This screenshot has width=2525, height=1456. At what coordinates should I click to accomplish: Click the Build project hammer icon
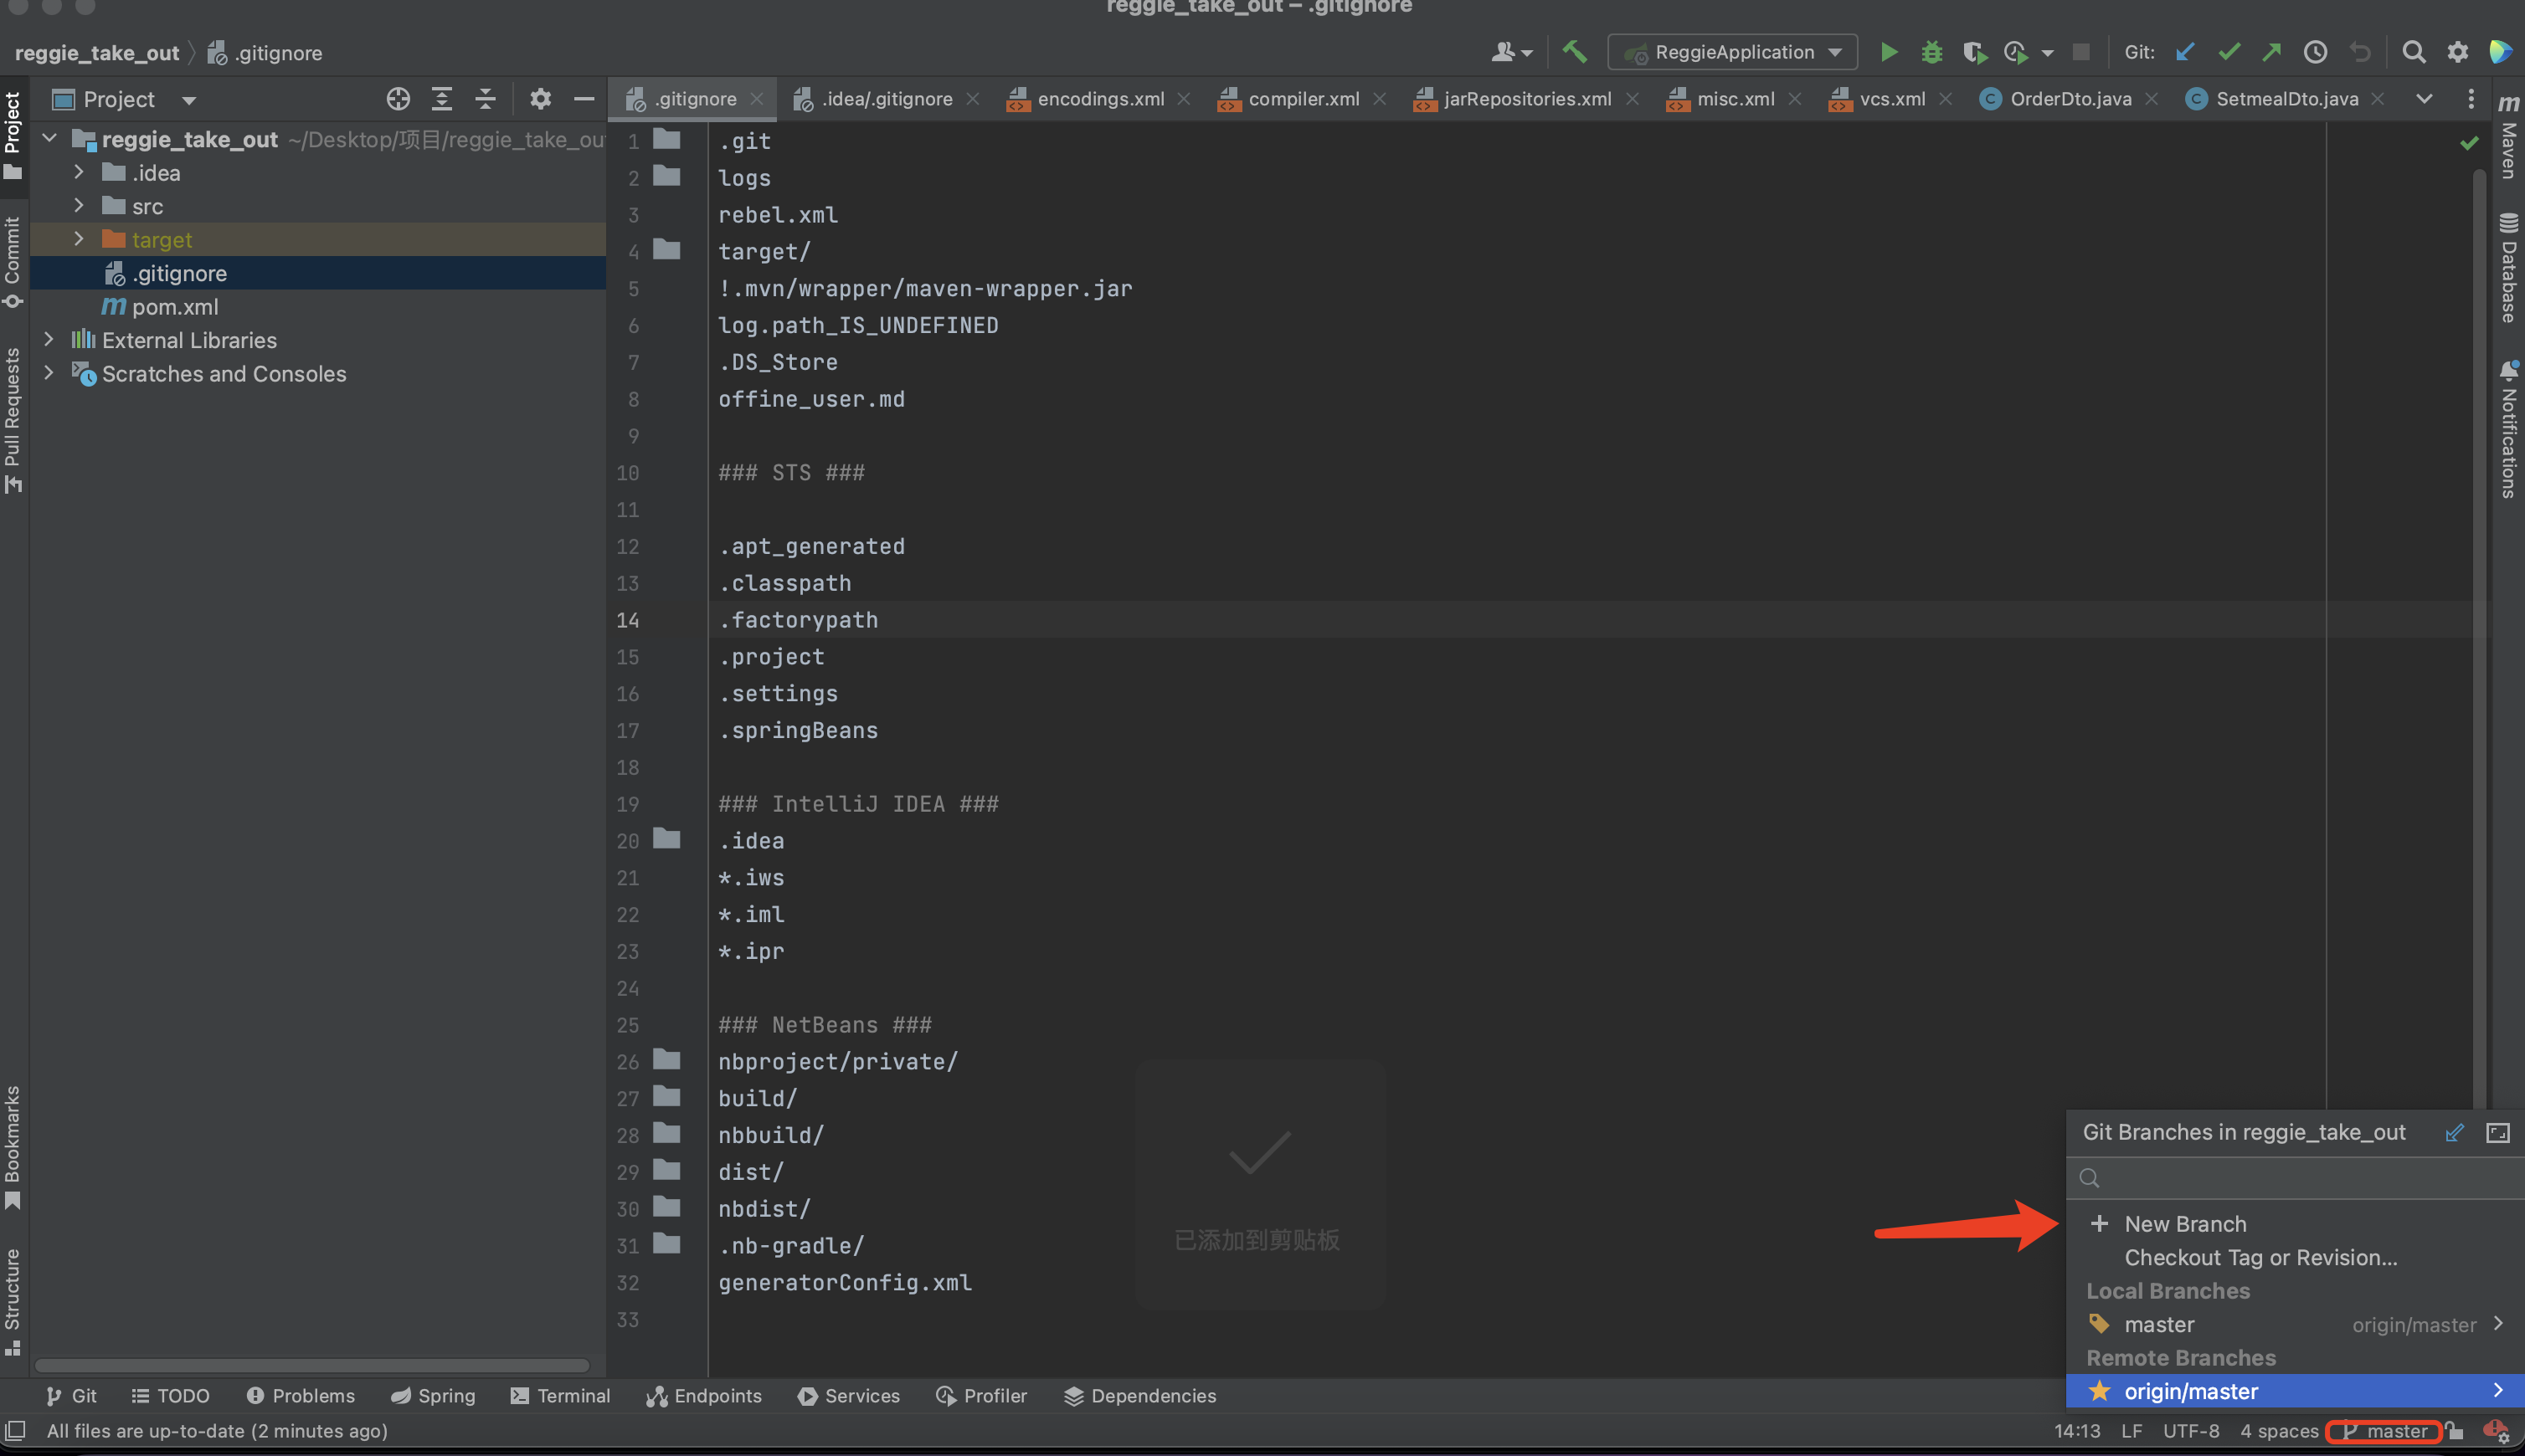(x=1575, y=52)
